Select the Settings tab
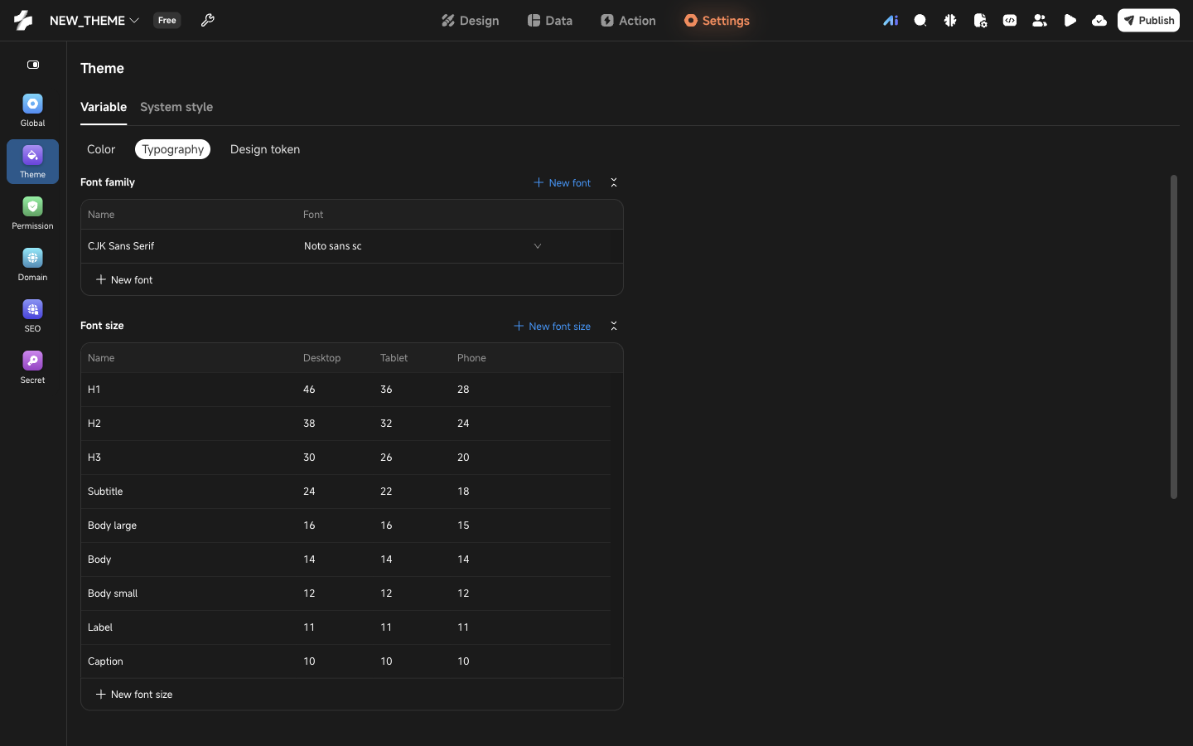1193x746 pixels. point(717,21)
